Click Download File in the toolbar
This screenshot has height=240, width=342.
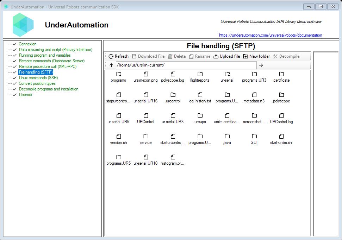(148, 56)
